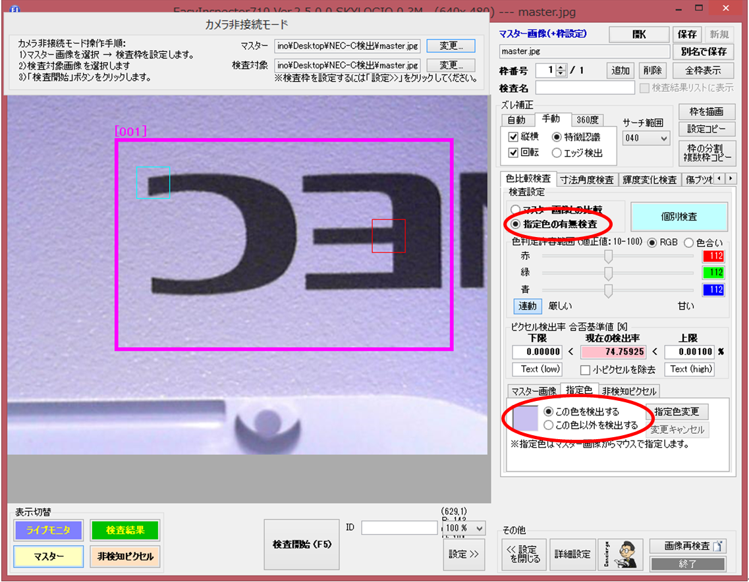This screenshot has height=582, width=749.
Task: Delete the frame with 削除 button
Action: tap(652, 70)
